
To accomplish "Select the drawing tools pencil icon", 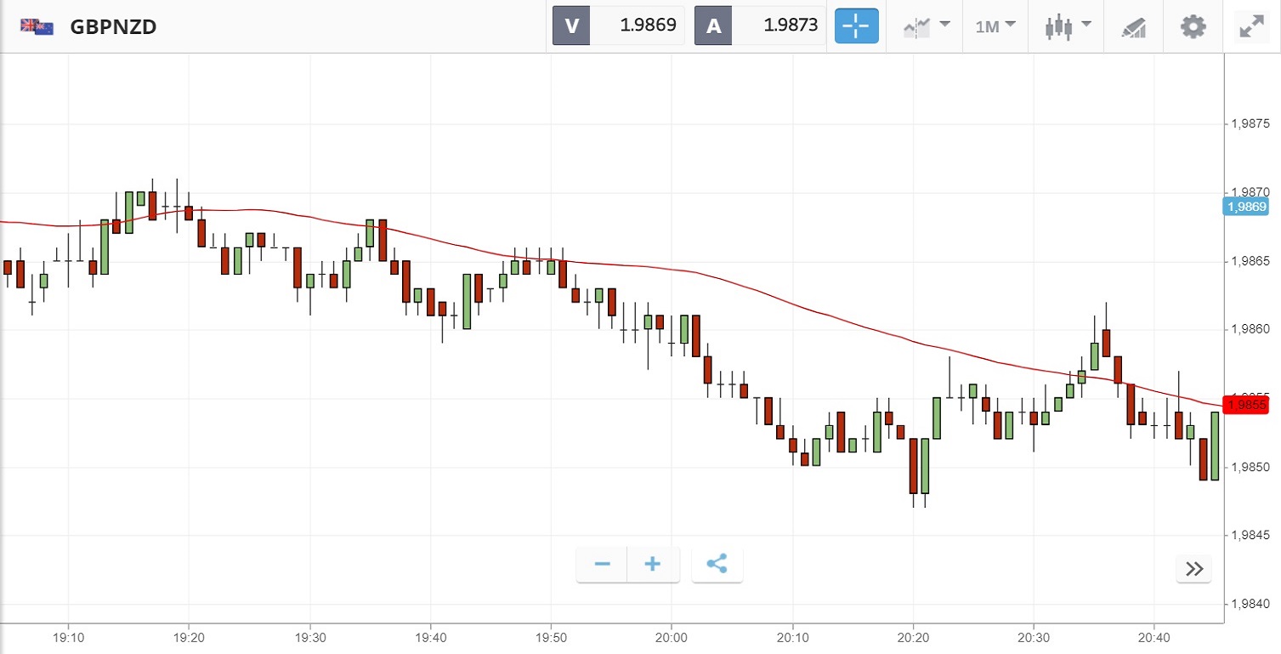I will coord(1133,26).
